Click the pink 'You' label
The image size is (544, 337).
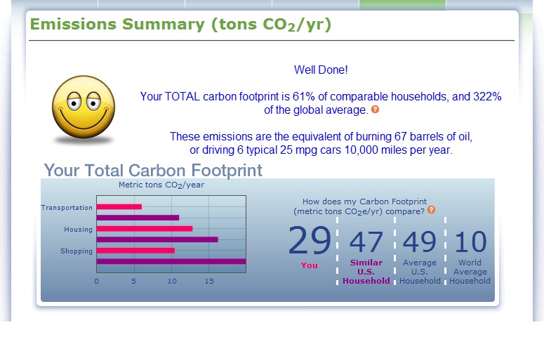(309, 265)
